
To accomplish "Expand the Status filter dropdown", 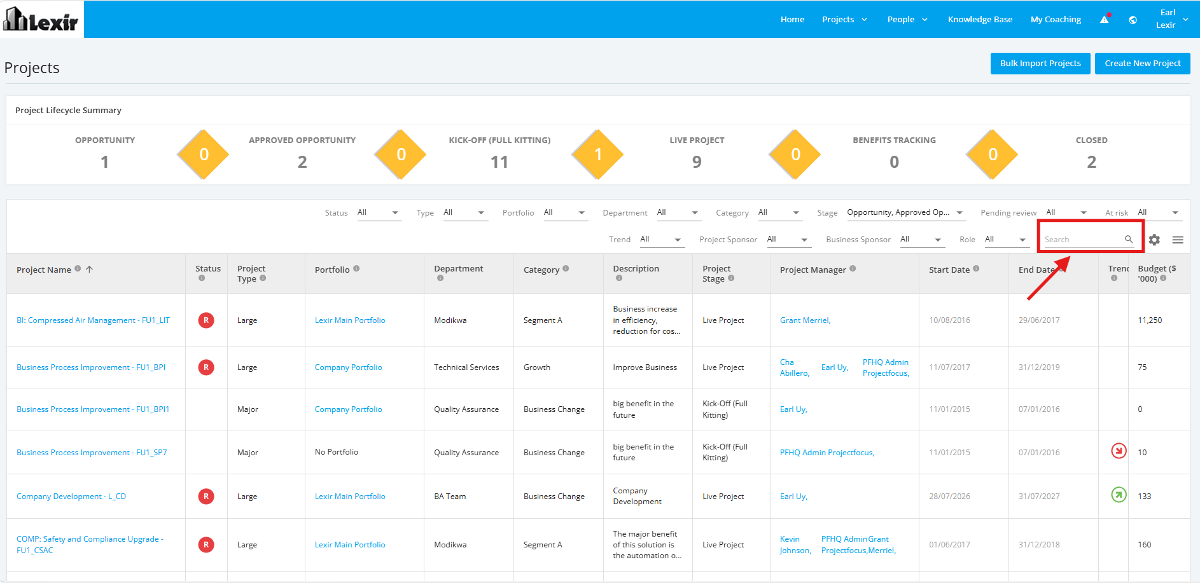I will [x=379, y=212].
